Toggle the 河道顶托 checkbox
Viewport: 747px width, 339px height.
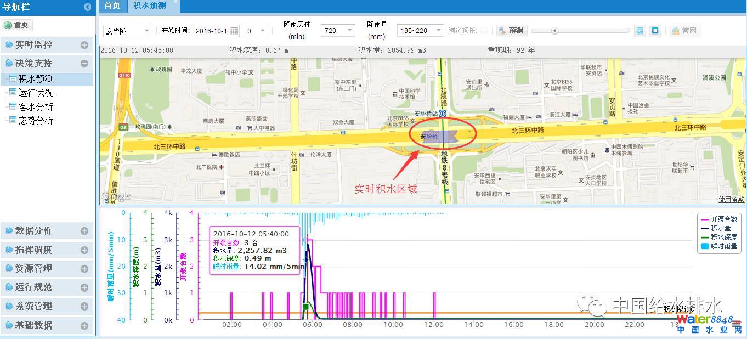coord(484,31)
